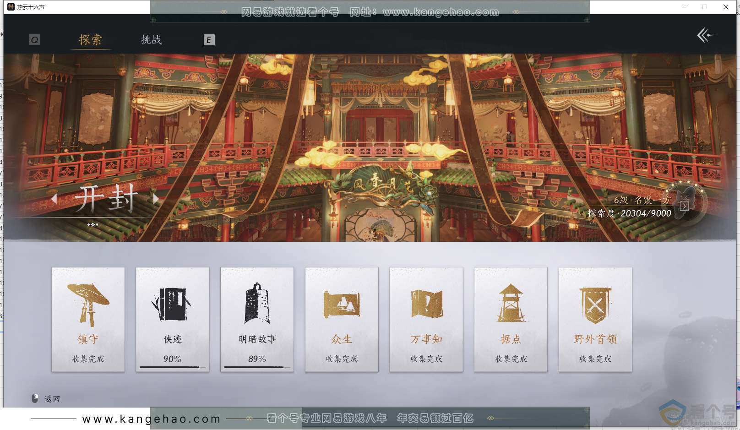Open the 侠迹 book icon
The image size is (740, 430).
[172, 305]
